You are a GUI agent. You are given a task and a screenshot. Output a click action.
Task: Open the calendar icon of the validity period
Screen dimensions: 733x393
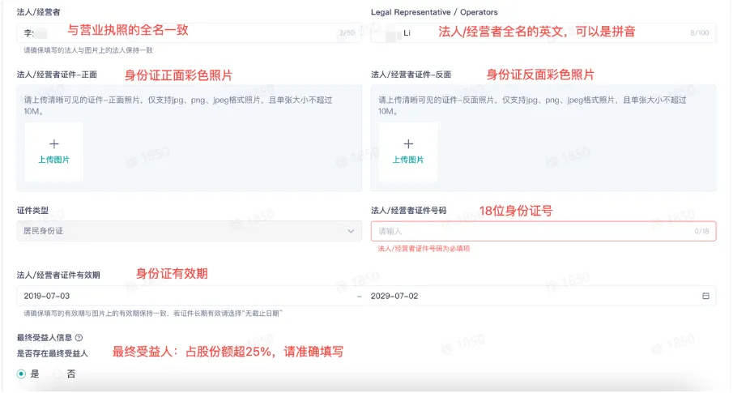point(705,296)
